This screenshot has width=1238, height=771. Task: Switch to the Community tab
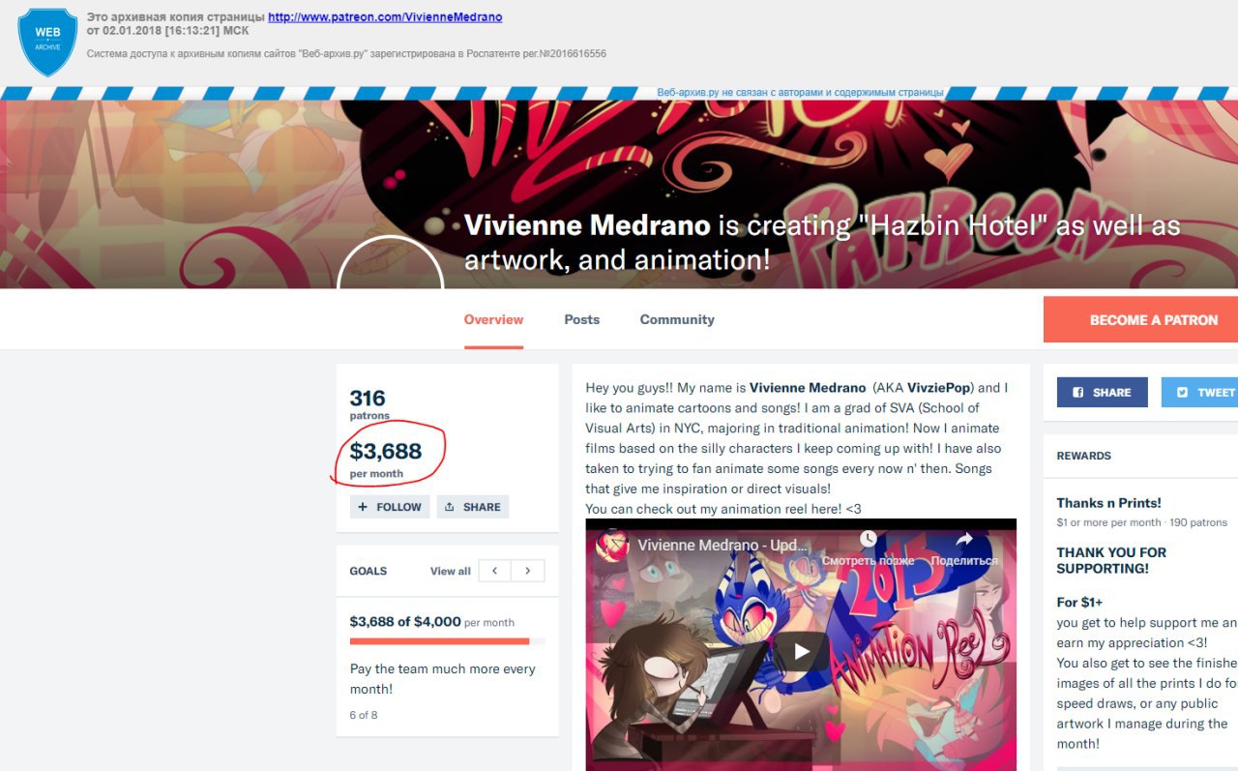click(677, 319)
